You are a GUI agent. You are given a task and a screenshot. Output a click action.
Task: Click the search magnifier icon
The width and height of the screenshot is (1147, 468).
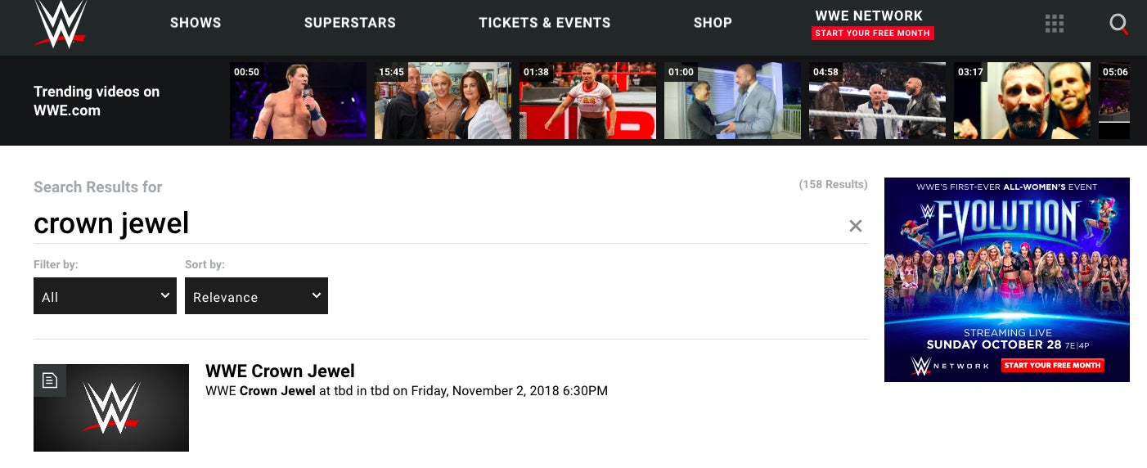click(1118, 24)
